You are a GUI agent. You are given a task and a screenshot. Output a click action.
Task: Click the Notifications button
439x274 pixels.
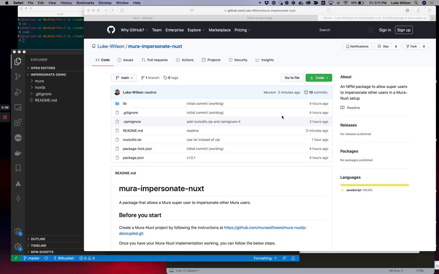pos(357,46)
